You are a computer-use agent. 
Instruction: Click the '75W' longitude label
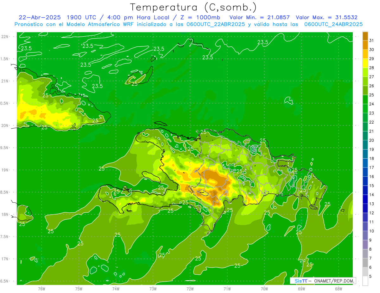tap(79, 288)
